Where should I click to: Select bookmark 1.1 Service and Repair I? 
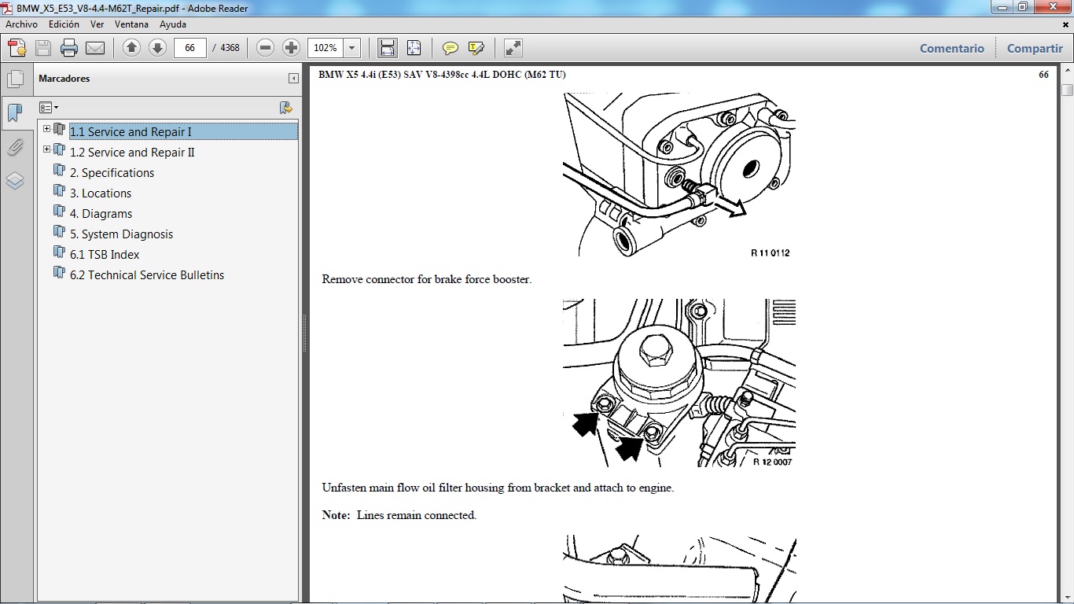(131, 132)
